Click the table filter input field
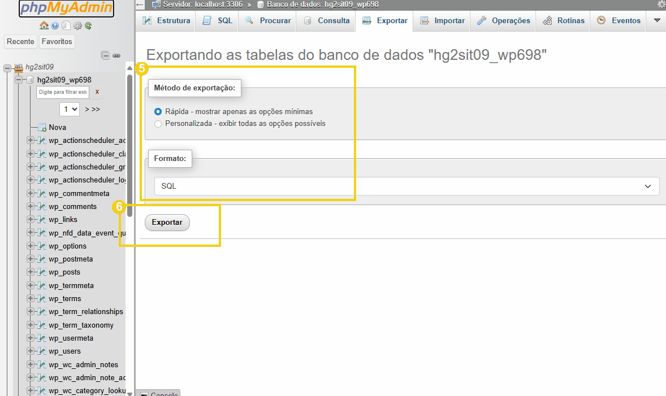This screenshot has height=396, width=666. 63,92
